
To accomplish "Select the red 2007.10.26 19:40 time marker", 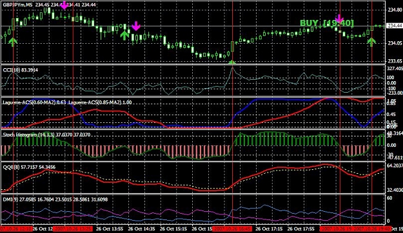I will coord(372,228).
